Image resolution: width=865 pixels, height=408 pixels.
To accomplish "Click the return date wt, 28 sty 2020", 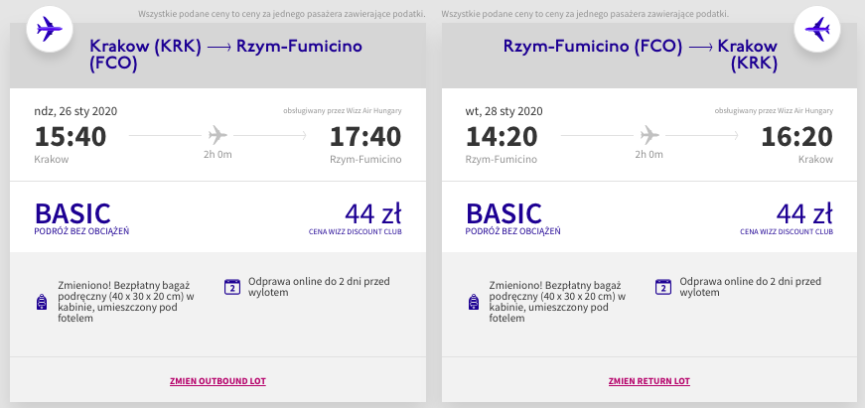I will tap(504, 111).
